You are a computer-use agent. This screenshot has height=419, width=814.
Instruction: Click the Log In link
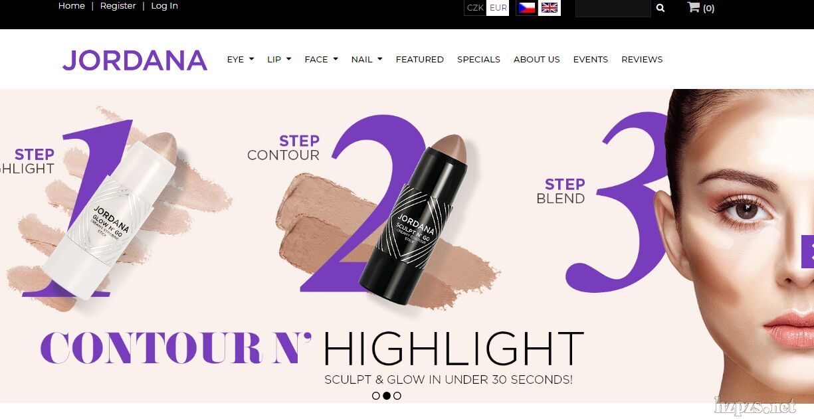164,6
